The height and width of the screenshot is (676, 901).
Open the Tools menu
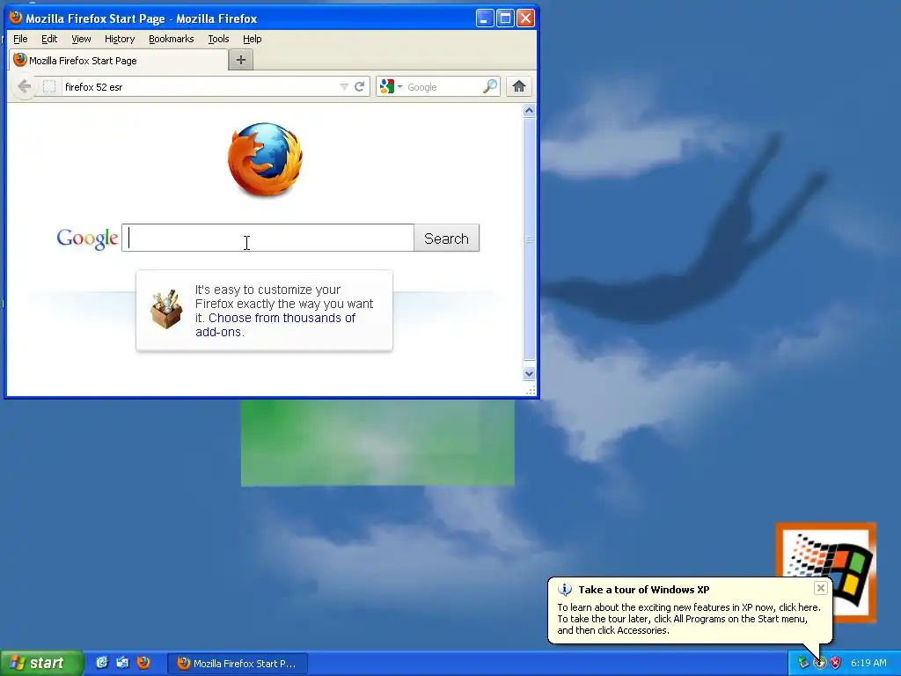click(x=218, y=39)
